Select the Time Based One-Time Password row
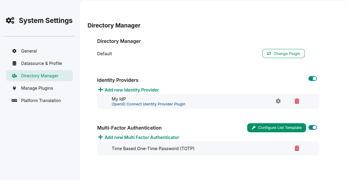The image size is (348, 180). 153,149
